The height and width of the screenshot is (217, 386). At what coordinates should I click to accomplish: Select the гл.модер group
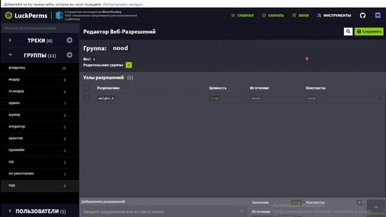40,92
